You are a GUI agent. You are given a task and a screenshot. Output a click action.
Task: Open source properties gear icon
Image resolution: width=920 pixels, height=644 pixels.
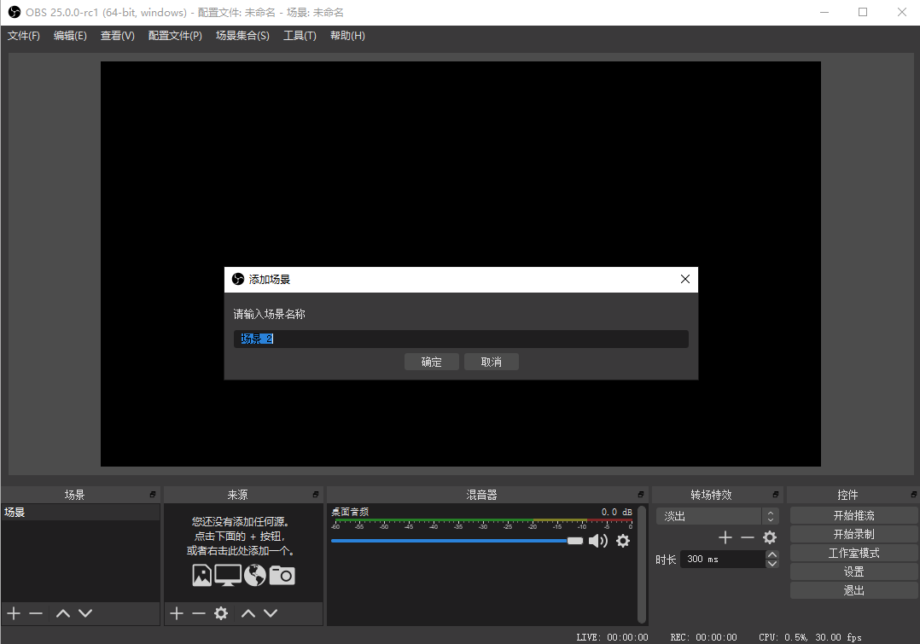click(x=221, y=613)
